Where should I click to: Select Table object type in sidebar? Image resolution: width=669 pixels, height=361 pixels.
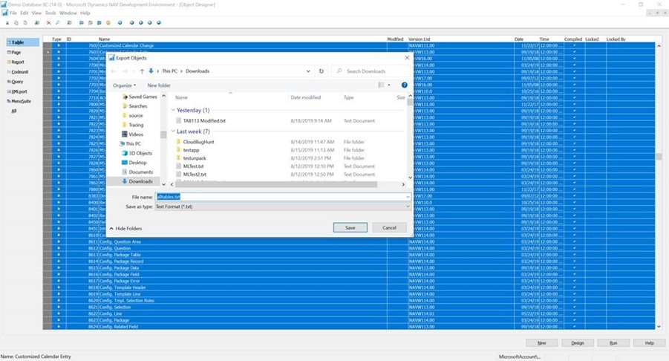[x=22, y=42]
